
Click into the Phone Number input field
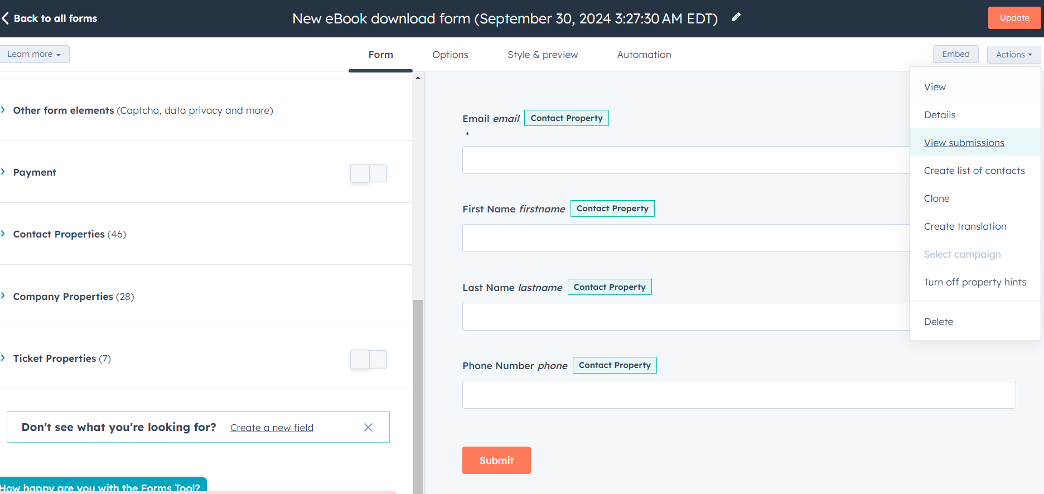[x=739, y=395]
